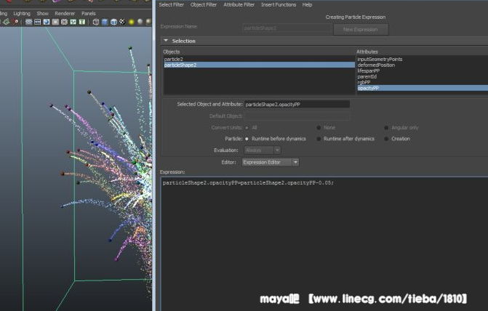This screenshot has width=488, height=311.
Task: Select parentId attribute
Action: pyautogui.click(x=423, y=76)
